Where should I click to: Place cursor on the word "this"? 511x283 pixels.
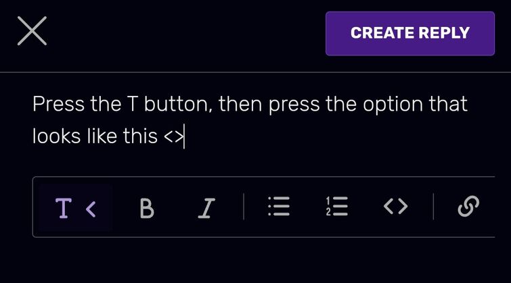(141, 136)
